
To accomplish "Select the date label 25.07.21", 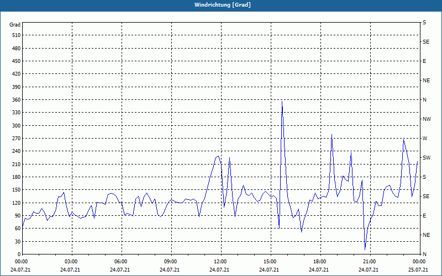I will pos(418,270).
